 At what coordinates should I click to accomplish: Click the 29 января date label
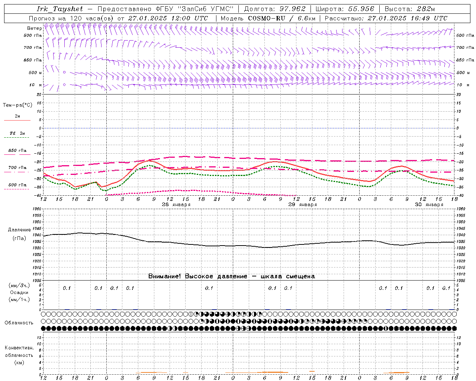pyautogui.click(x=303, y=205)
